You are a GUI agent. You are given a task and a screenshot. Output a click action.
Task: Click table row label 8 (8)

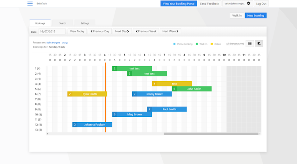(x=38, y=104)
